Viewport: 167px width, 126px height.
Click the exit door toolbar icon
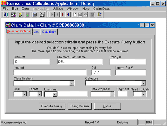coord(100,14)
